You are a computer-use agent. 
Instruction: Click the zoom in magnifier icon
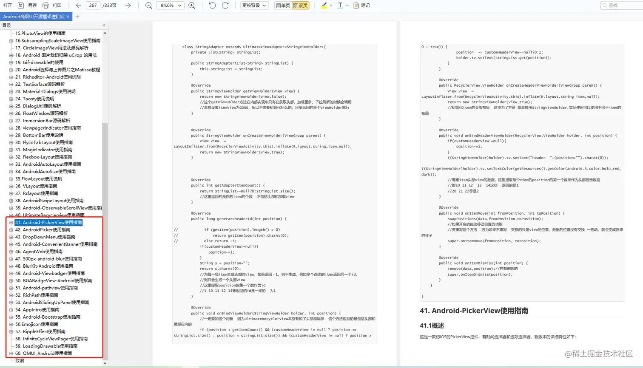(x=192, y=6)
